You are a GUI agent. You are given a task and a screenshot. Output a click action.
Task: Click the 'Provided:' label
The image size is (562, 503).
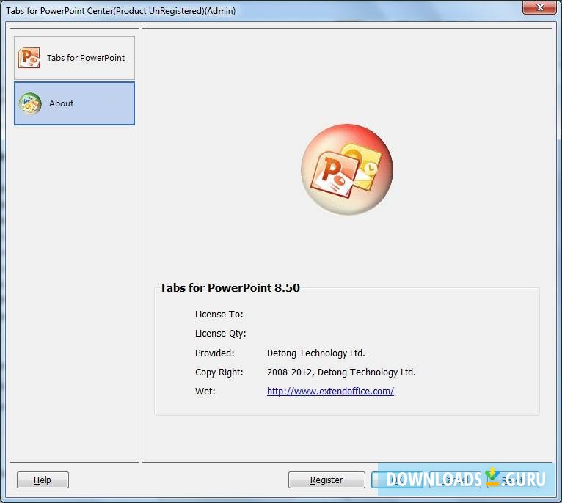214,353
